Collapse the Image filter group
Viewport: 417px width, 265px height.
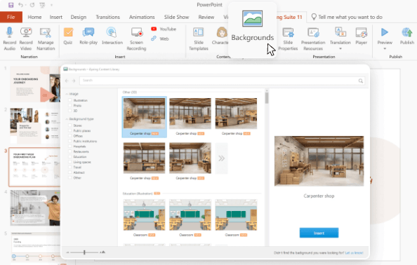(67, 94)
